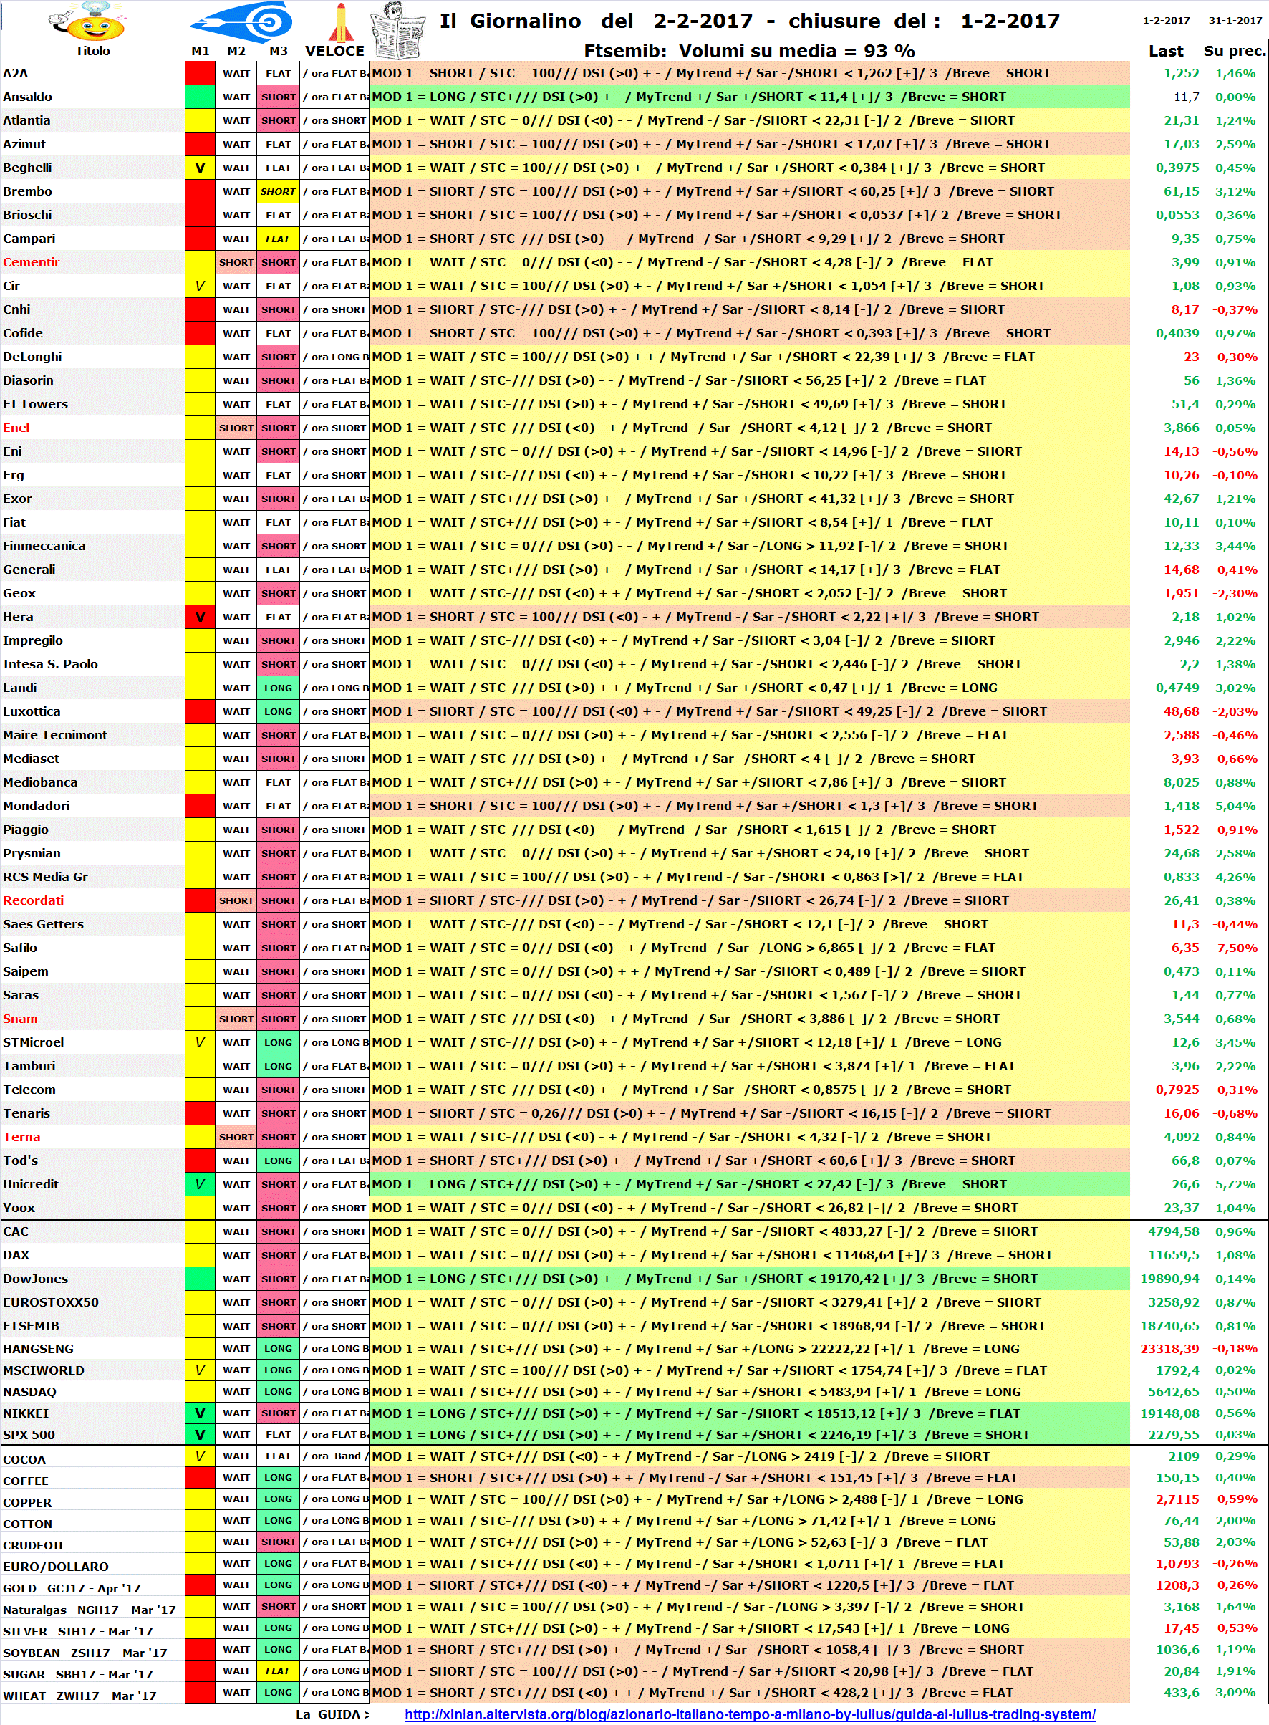1269x1725 pixels.
Task: Click the Last value 0,7925 for Telecom
Action: 1177,1090
